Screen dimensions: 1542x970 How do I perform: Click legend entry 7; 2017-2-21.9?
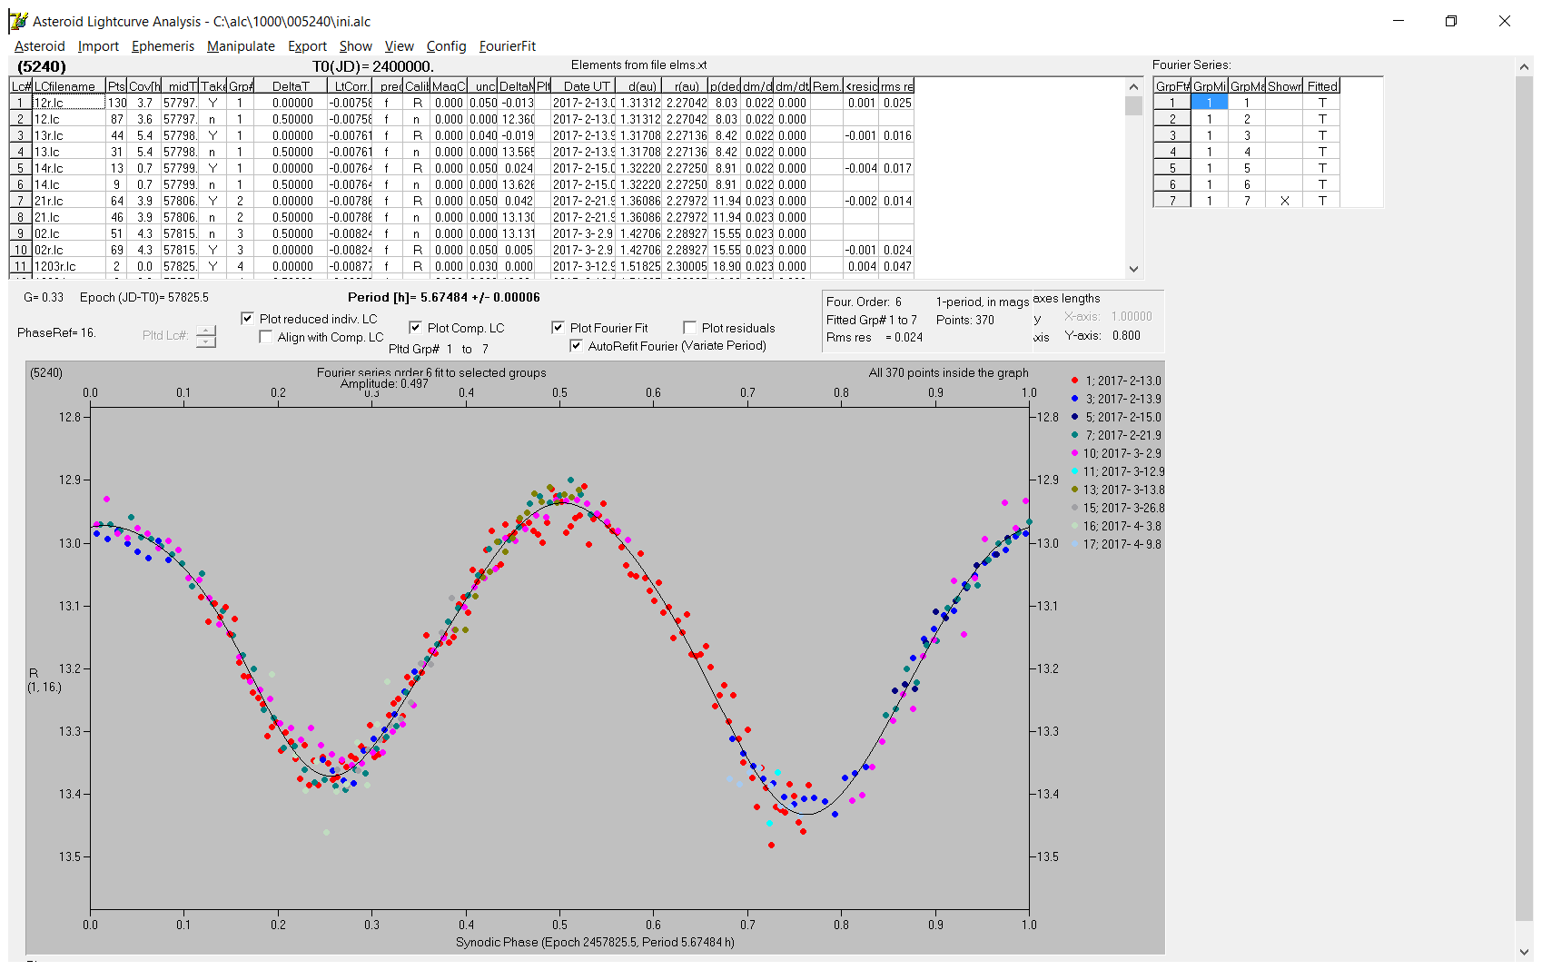1116,435
